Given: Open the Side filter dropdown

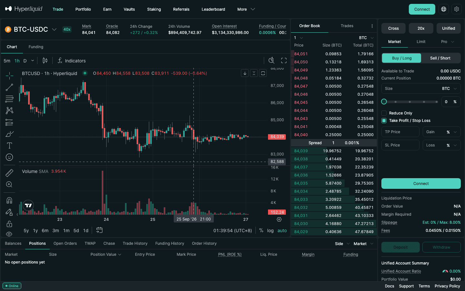Looking at the screenshot, I should pyautogui.click(x=342, y=244).
